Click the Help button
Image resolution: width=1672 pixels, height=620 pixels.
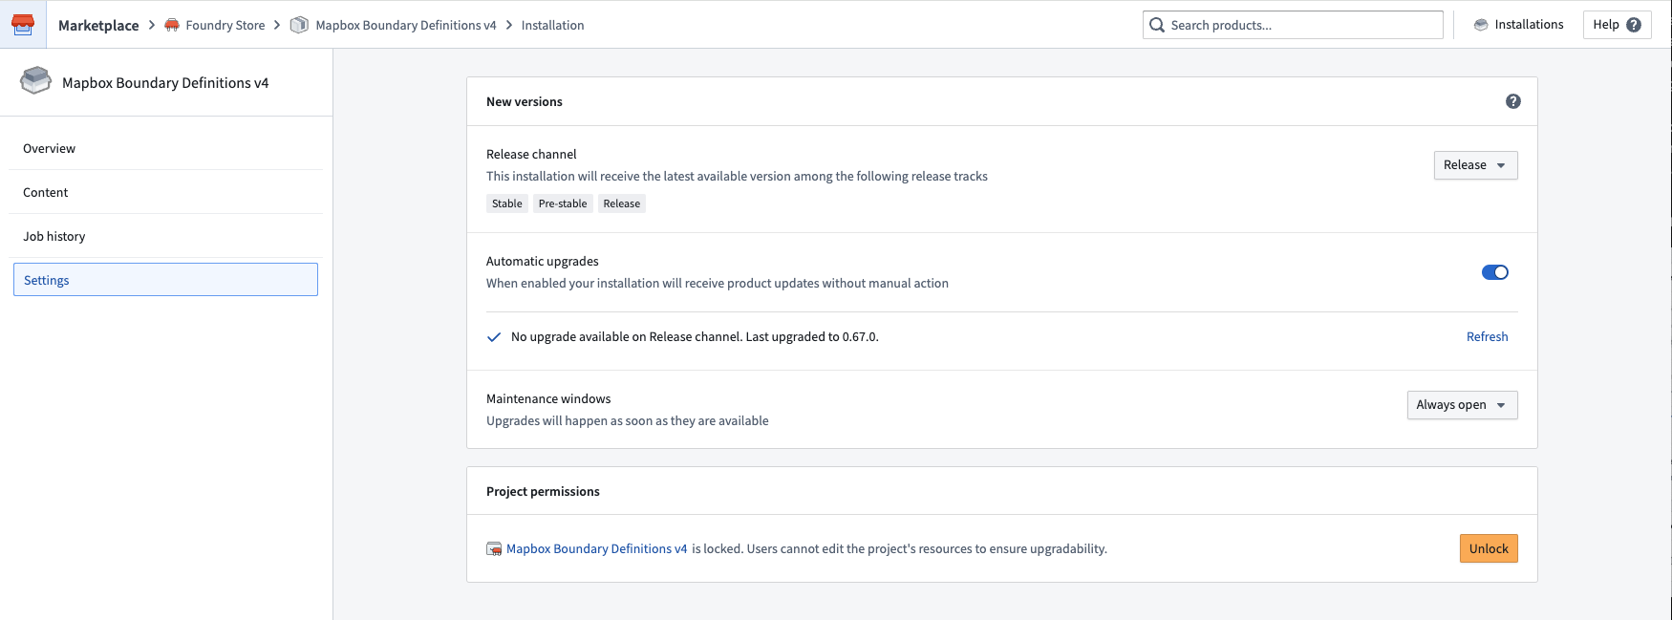pos(1617,25)
